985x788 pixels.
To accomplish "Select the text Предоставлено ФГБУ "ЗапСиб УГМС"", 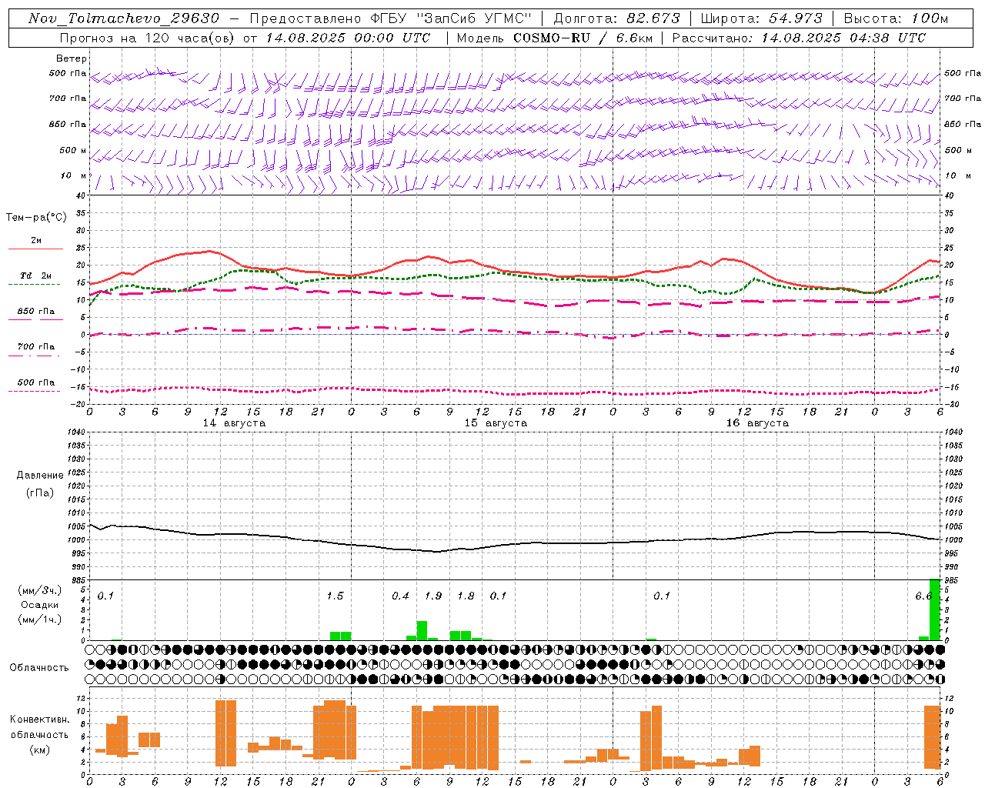I will 392,18.
